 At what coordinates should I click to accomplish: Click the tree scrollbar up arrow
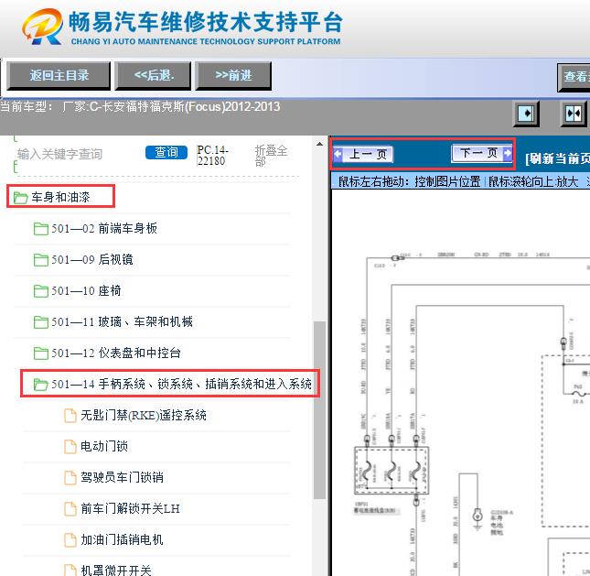tap(319, 144)
